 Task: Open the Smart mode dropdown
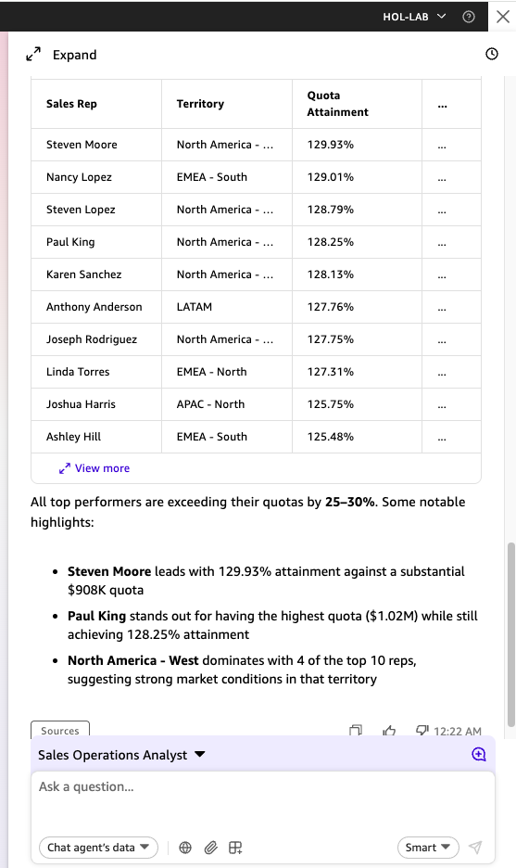(428, 848)
